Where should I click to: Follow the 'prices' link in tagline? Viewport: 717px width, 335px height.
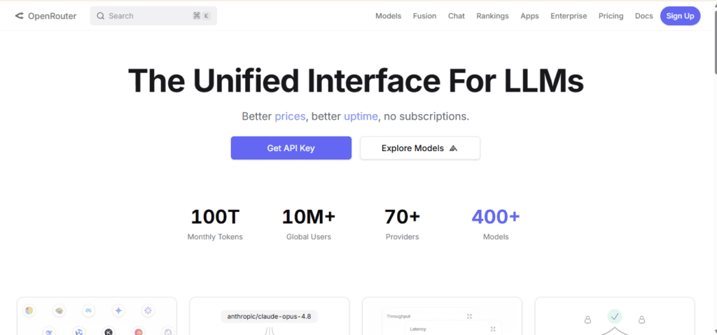coord(290,117)
